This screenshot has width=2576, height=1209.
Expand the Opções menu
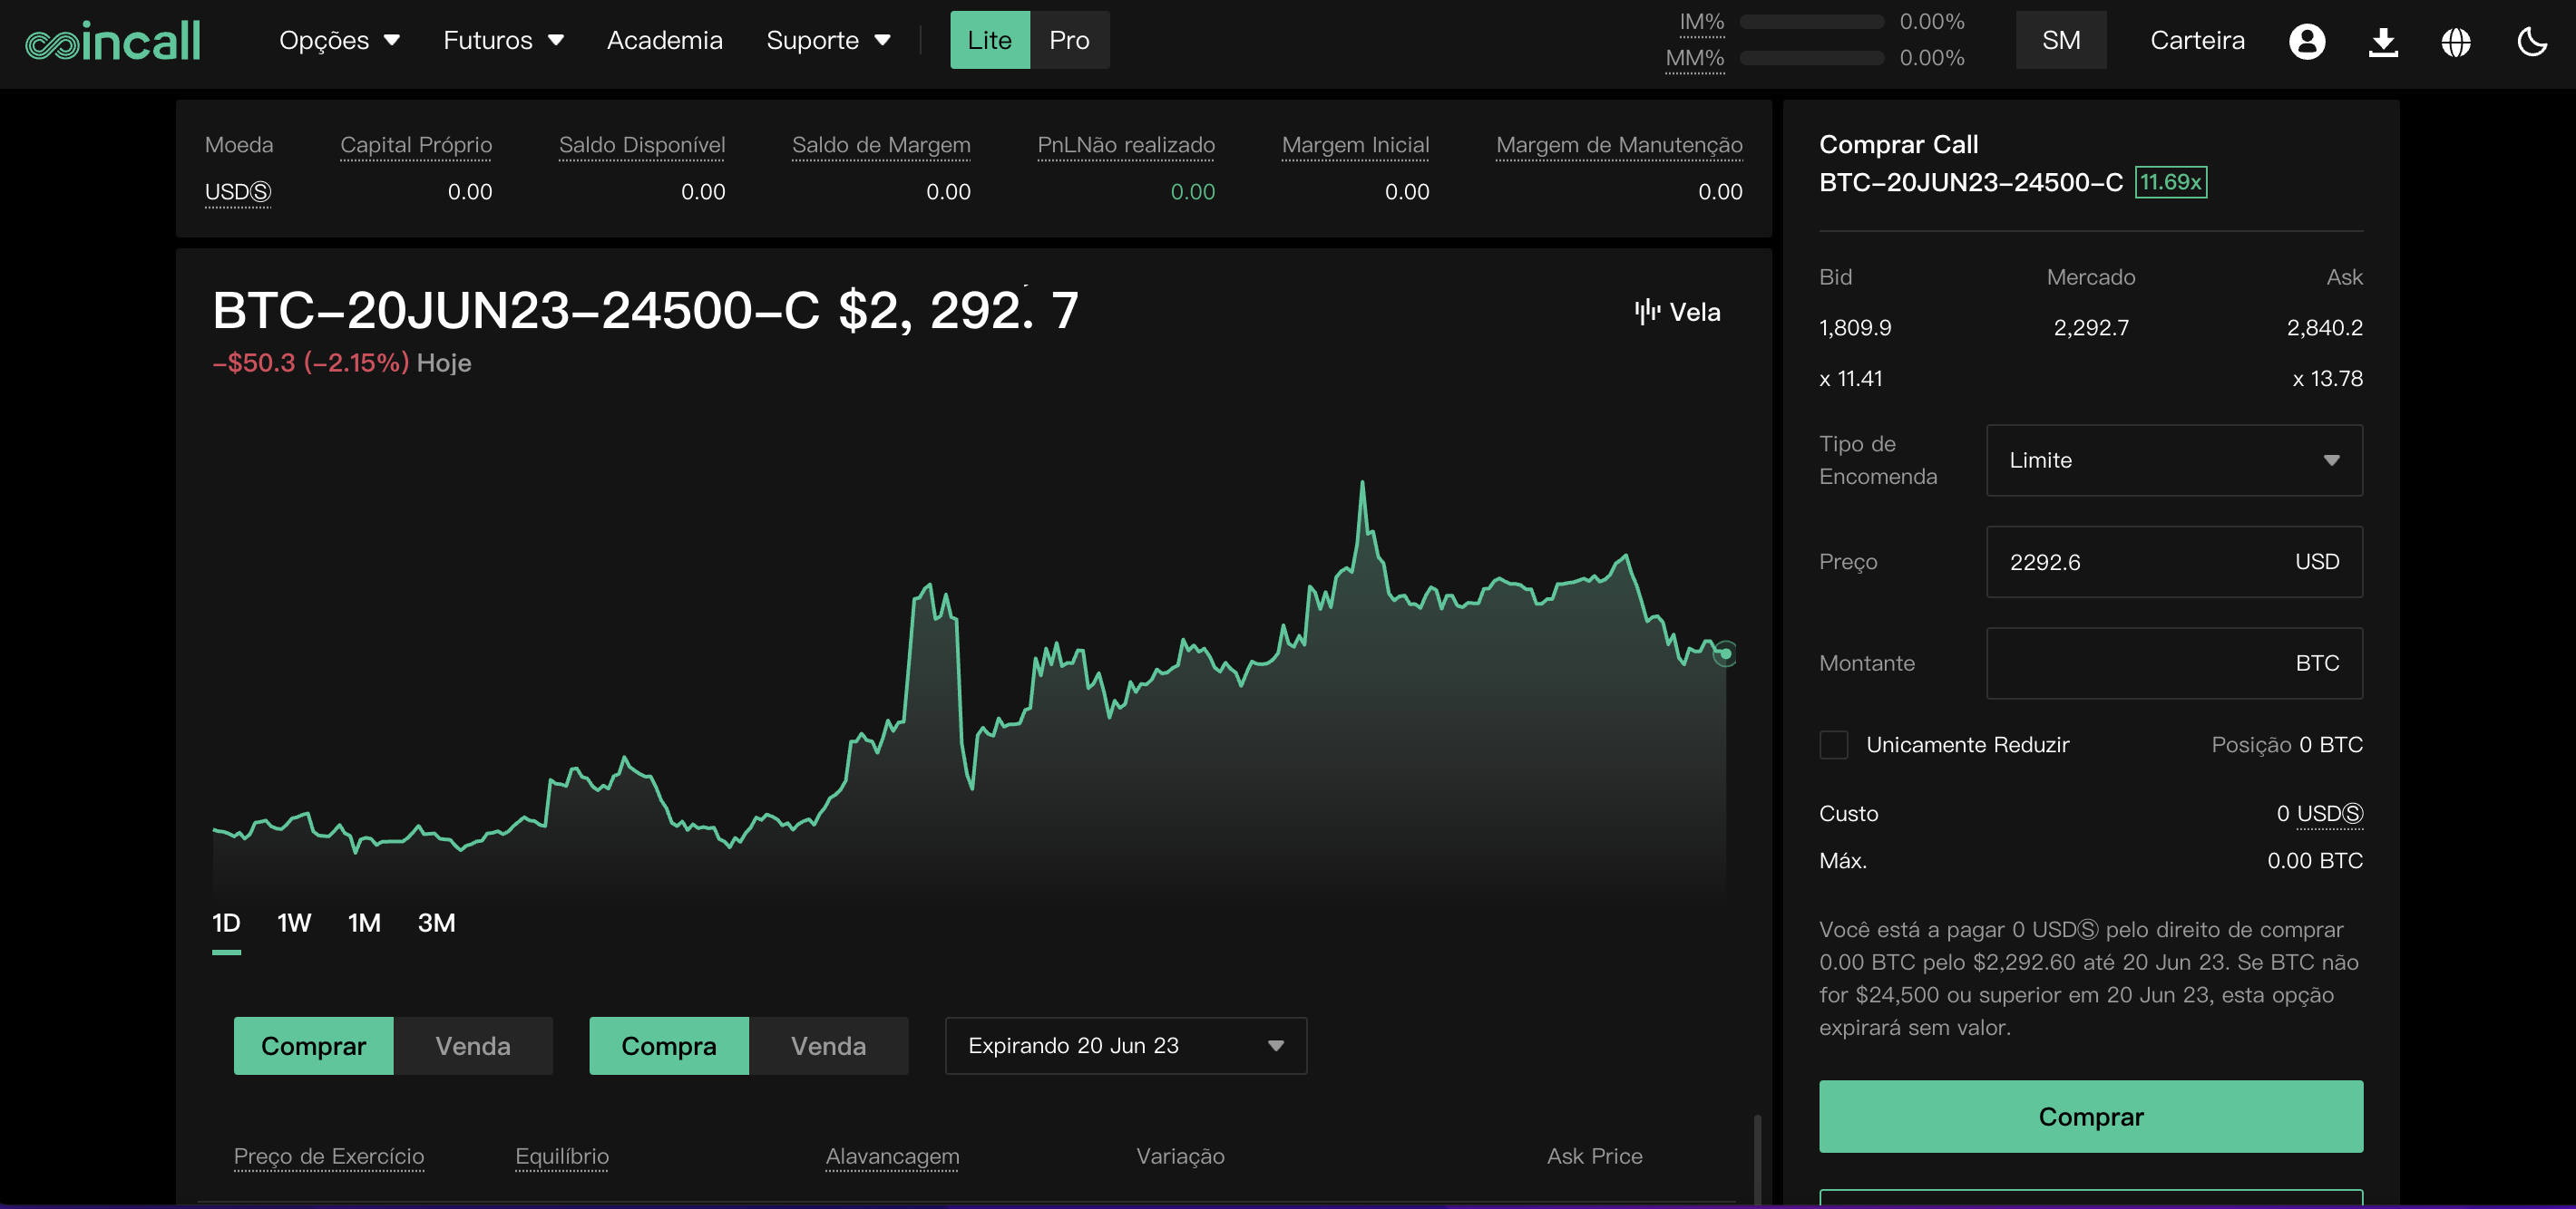(339, 40)
